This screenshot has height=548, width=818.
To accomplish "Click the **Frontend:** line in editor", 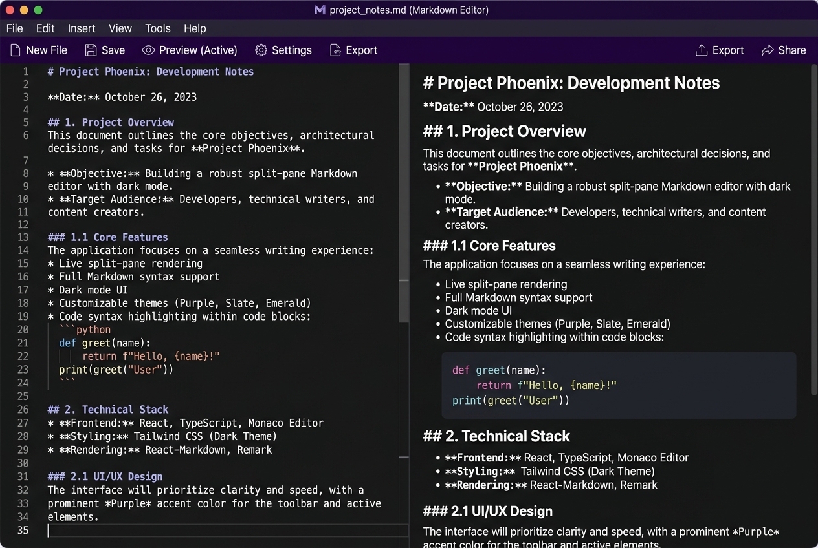I will coord(186,423).
